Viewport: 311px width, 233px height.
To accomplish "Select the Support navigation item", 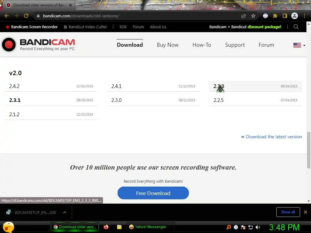I will [235, 45].
